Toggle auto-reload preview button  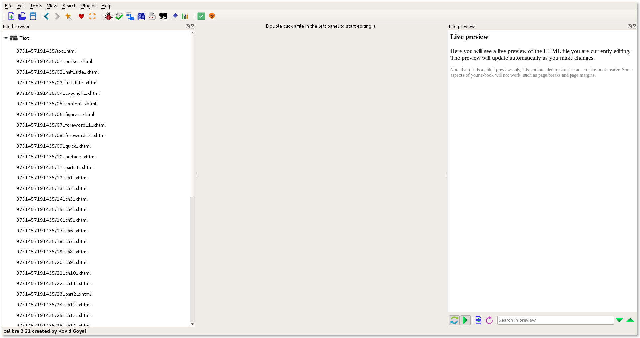(x=454, y=320)
